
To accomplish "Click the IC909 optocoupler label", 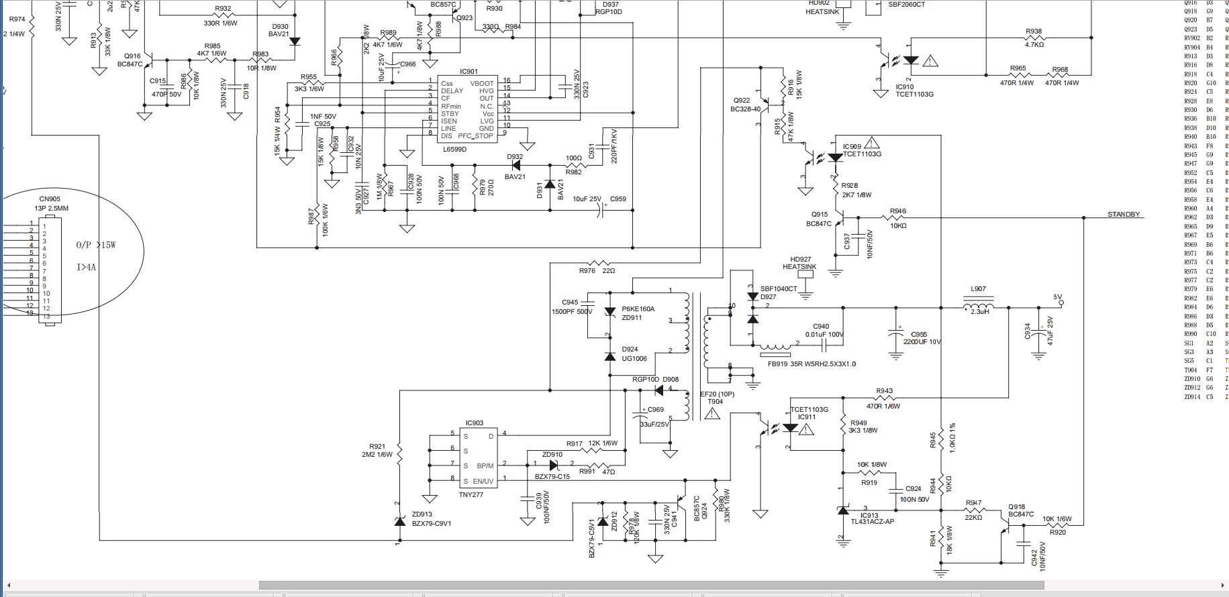I will tap(852, 146).
